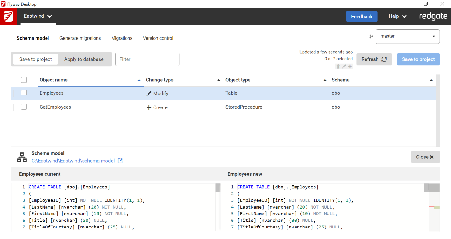This screenshot has width=451, height=239.
Task: Click the pencil icon under selected count
Action: tap(344, 66)
